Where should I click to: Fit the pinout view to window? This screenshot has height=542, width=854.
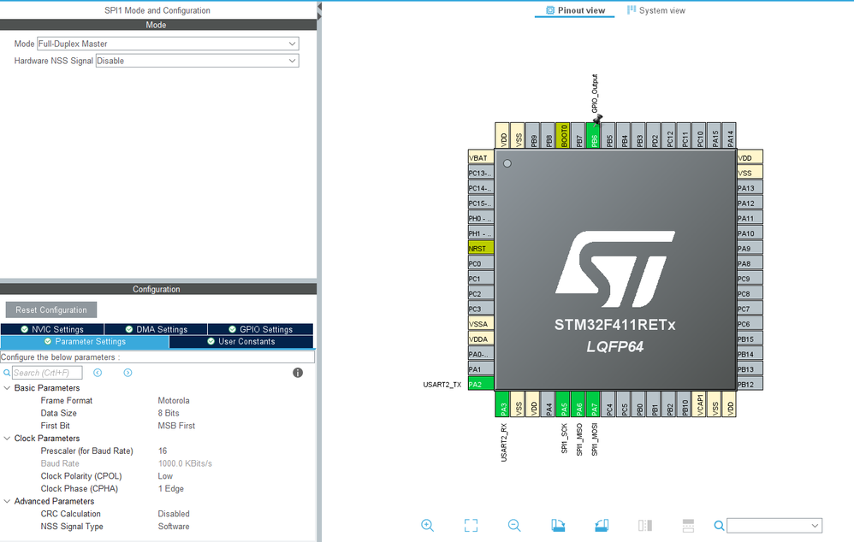pyautogui.click(x=471, y=525)
